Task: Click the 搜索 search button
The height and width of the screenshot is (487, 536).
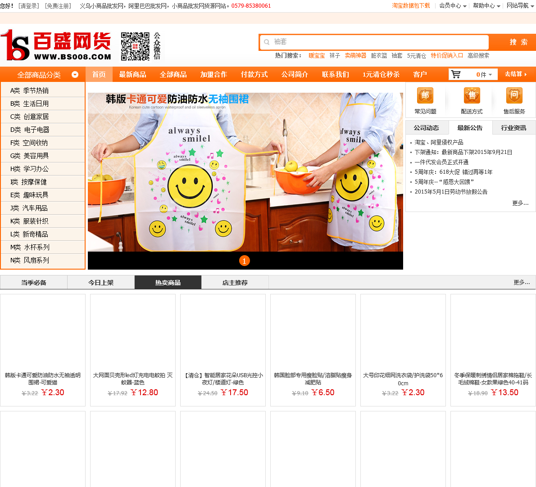Action: (518, 42)
